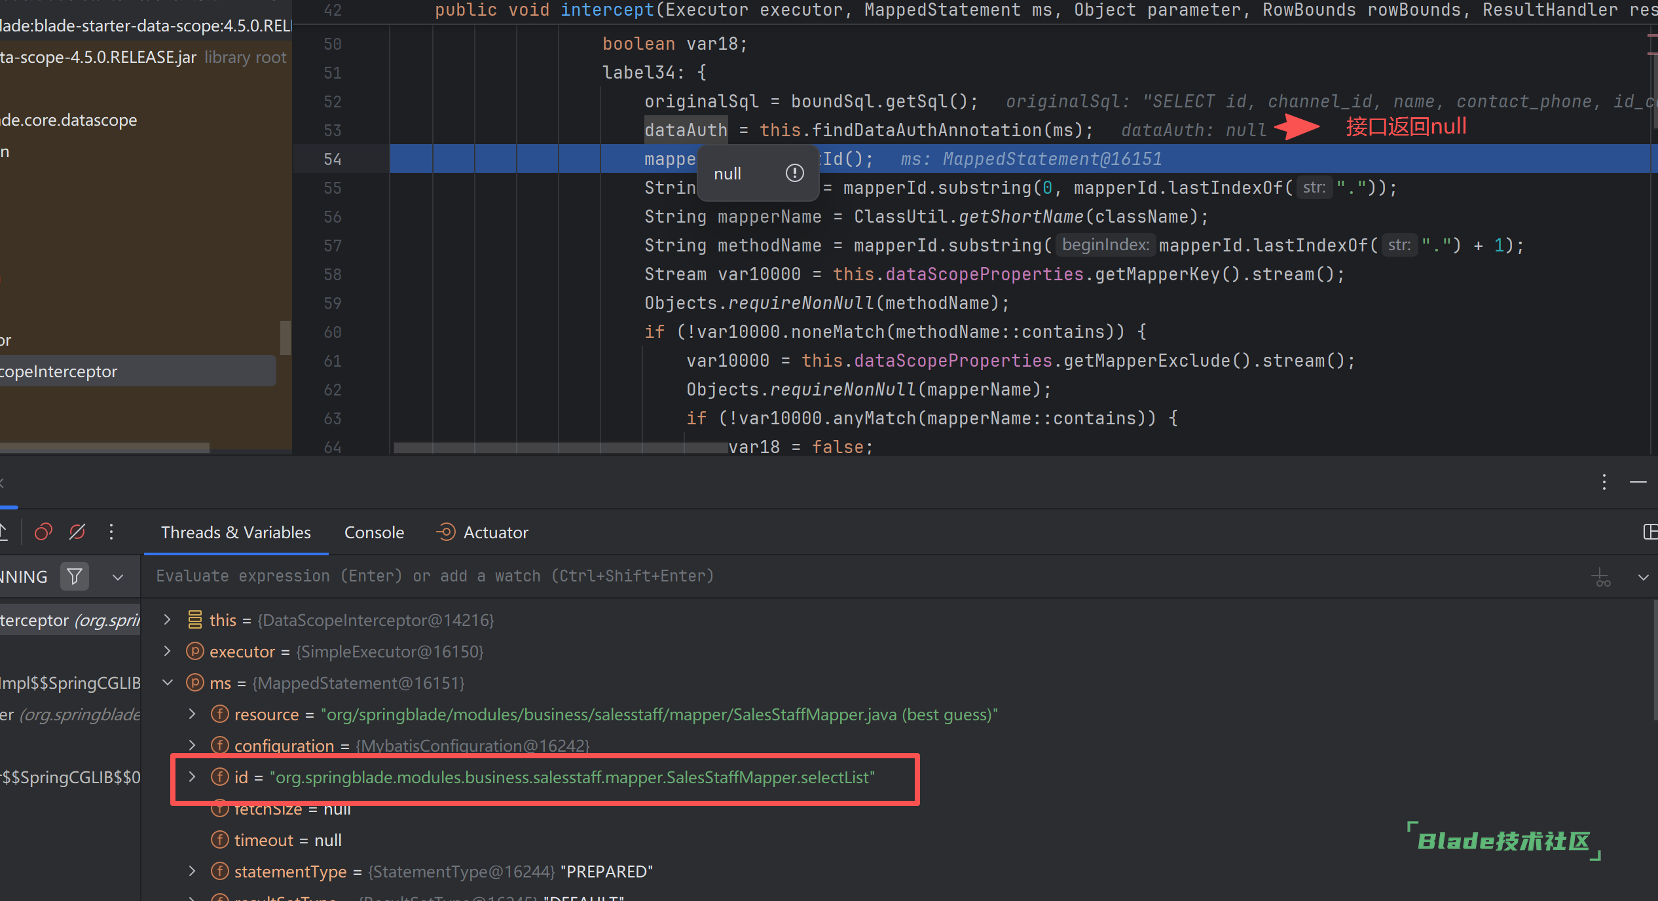Click the null tooltip info icon
This screenshot has width=1658, height=901.
(794, 174)
